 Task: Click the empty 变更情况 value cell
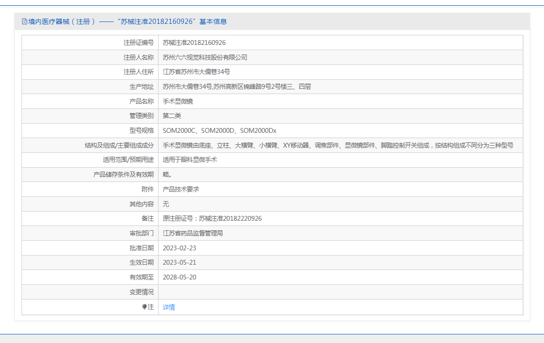pyautogui.click(x=340, y=292)
